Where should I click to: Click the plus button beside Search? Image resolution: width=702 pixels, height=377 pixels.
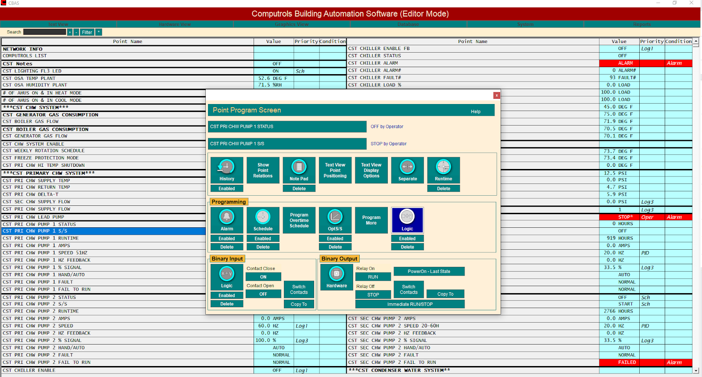pos(70,32)
